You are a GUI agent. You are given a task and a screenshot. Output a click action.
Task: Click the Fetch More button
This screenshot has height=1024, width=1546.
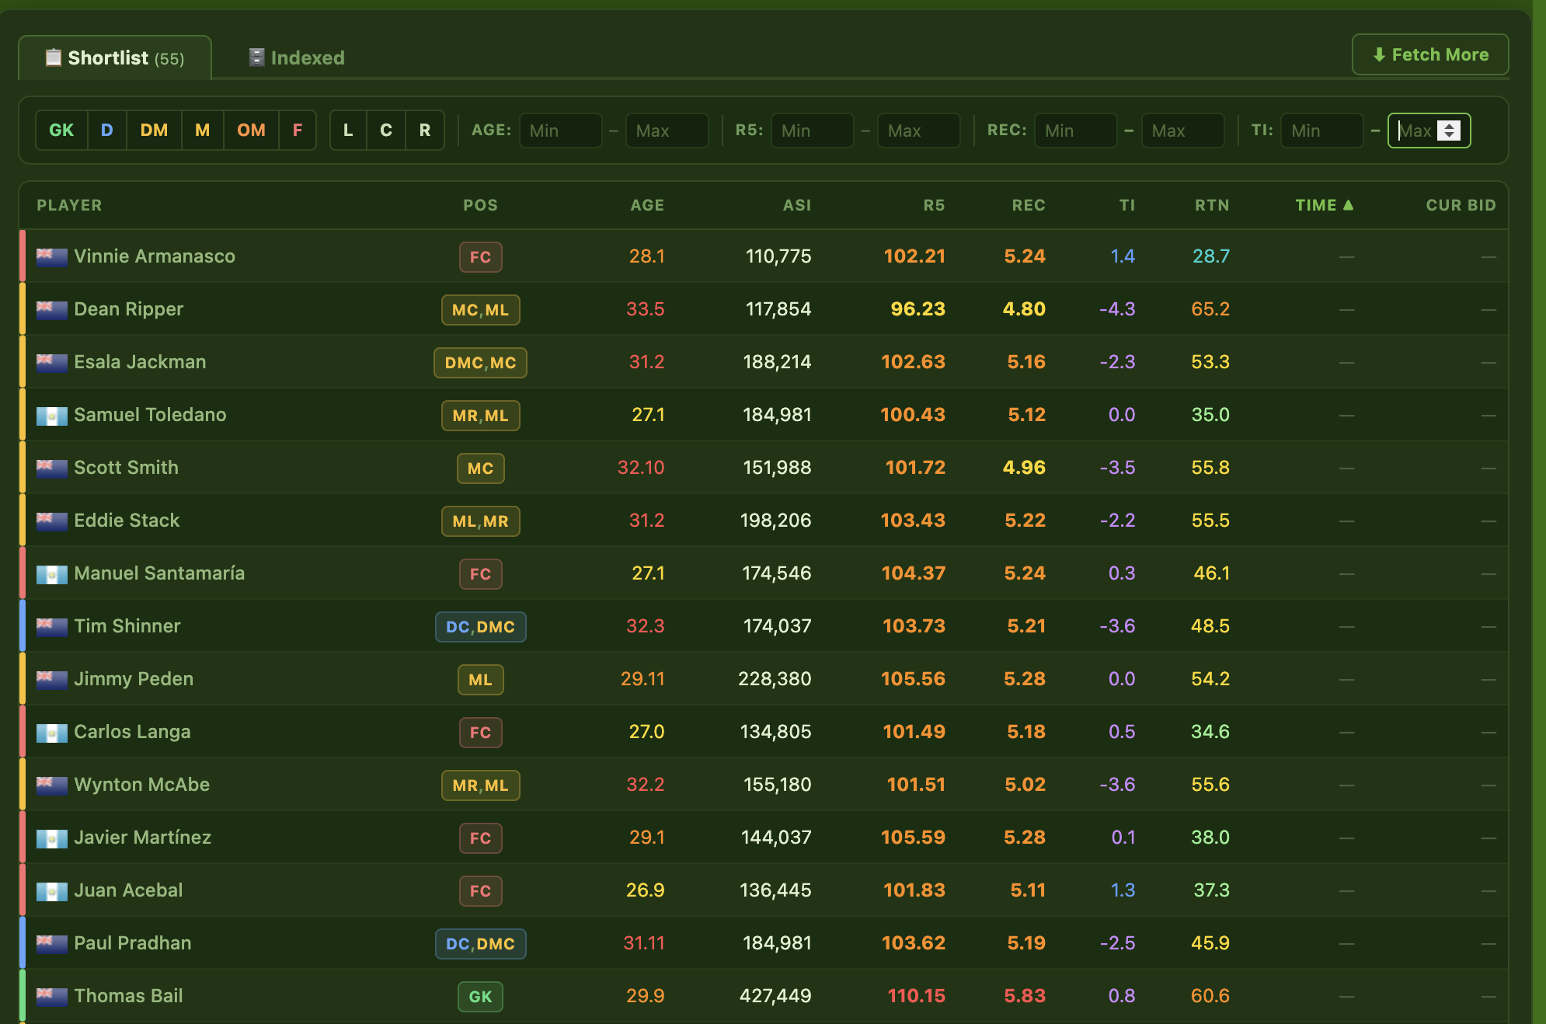pos(1430,54)
